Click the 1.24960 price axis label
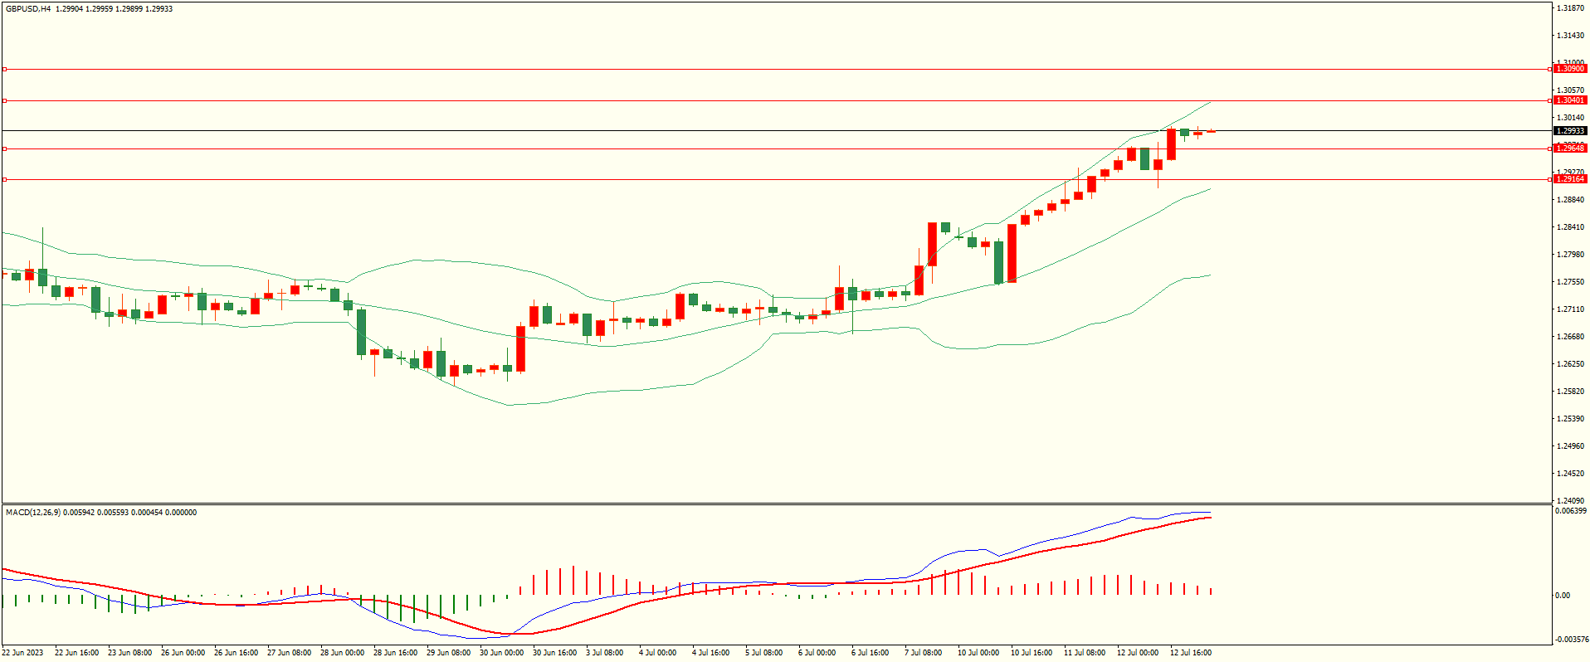Image resolution: width=1590 pixels, height=662 pixels. 1570,446
